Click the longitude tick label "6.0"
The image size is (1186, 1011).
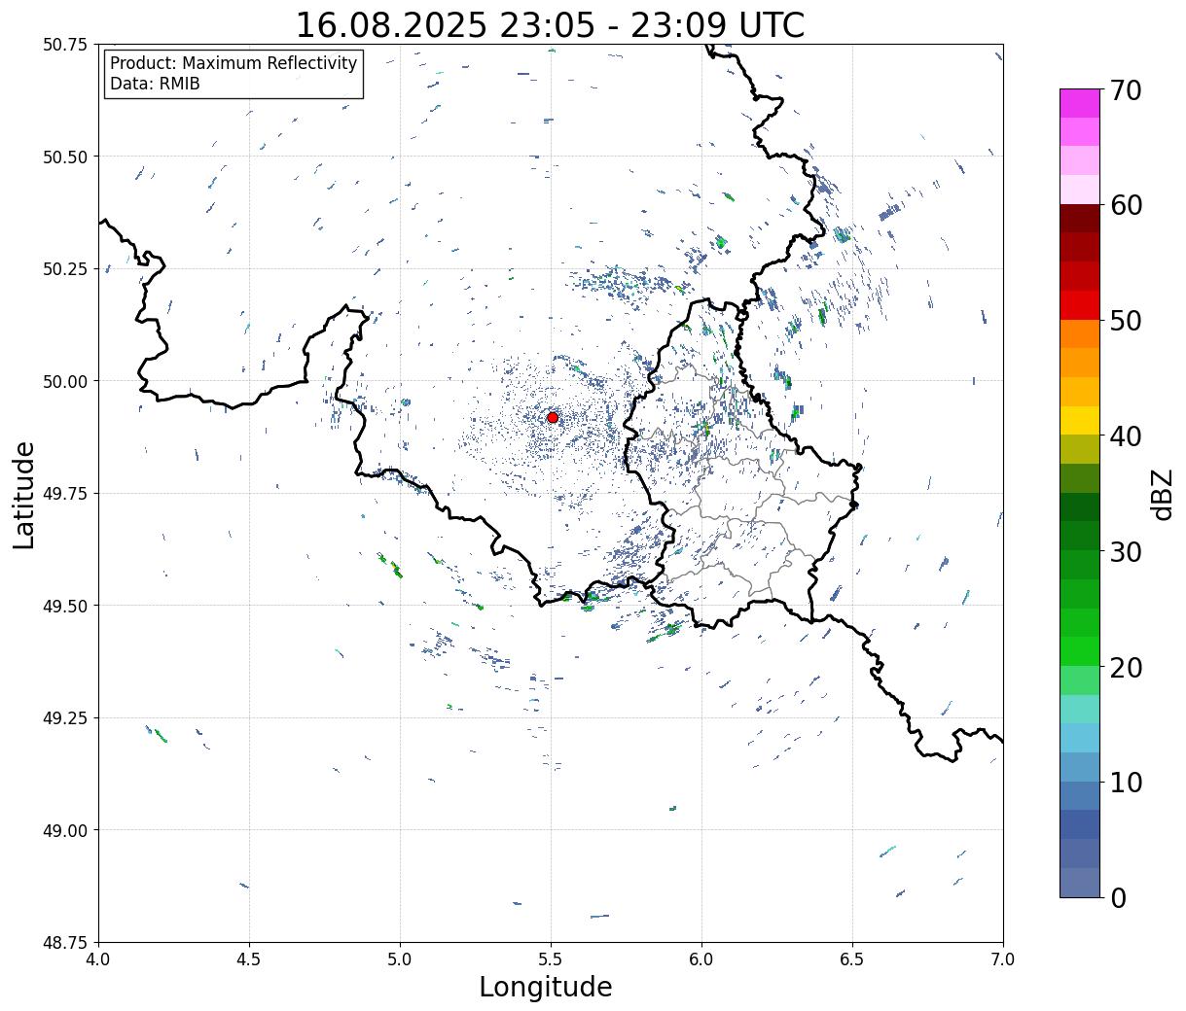coord(701,959)
